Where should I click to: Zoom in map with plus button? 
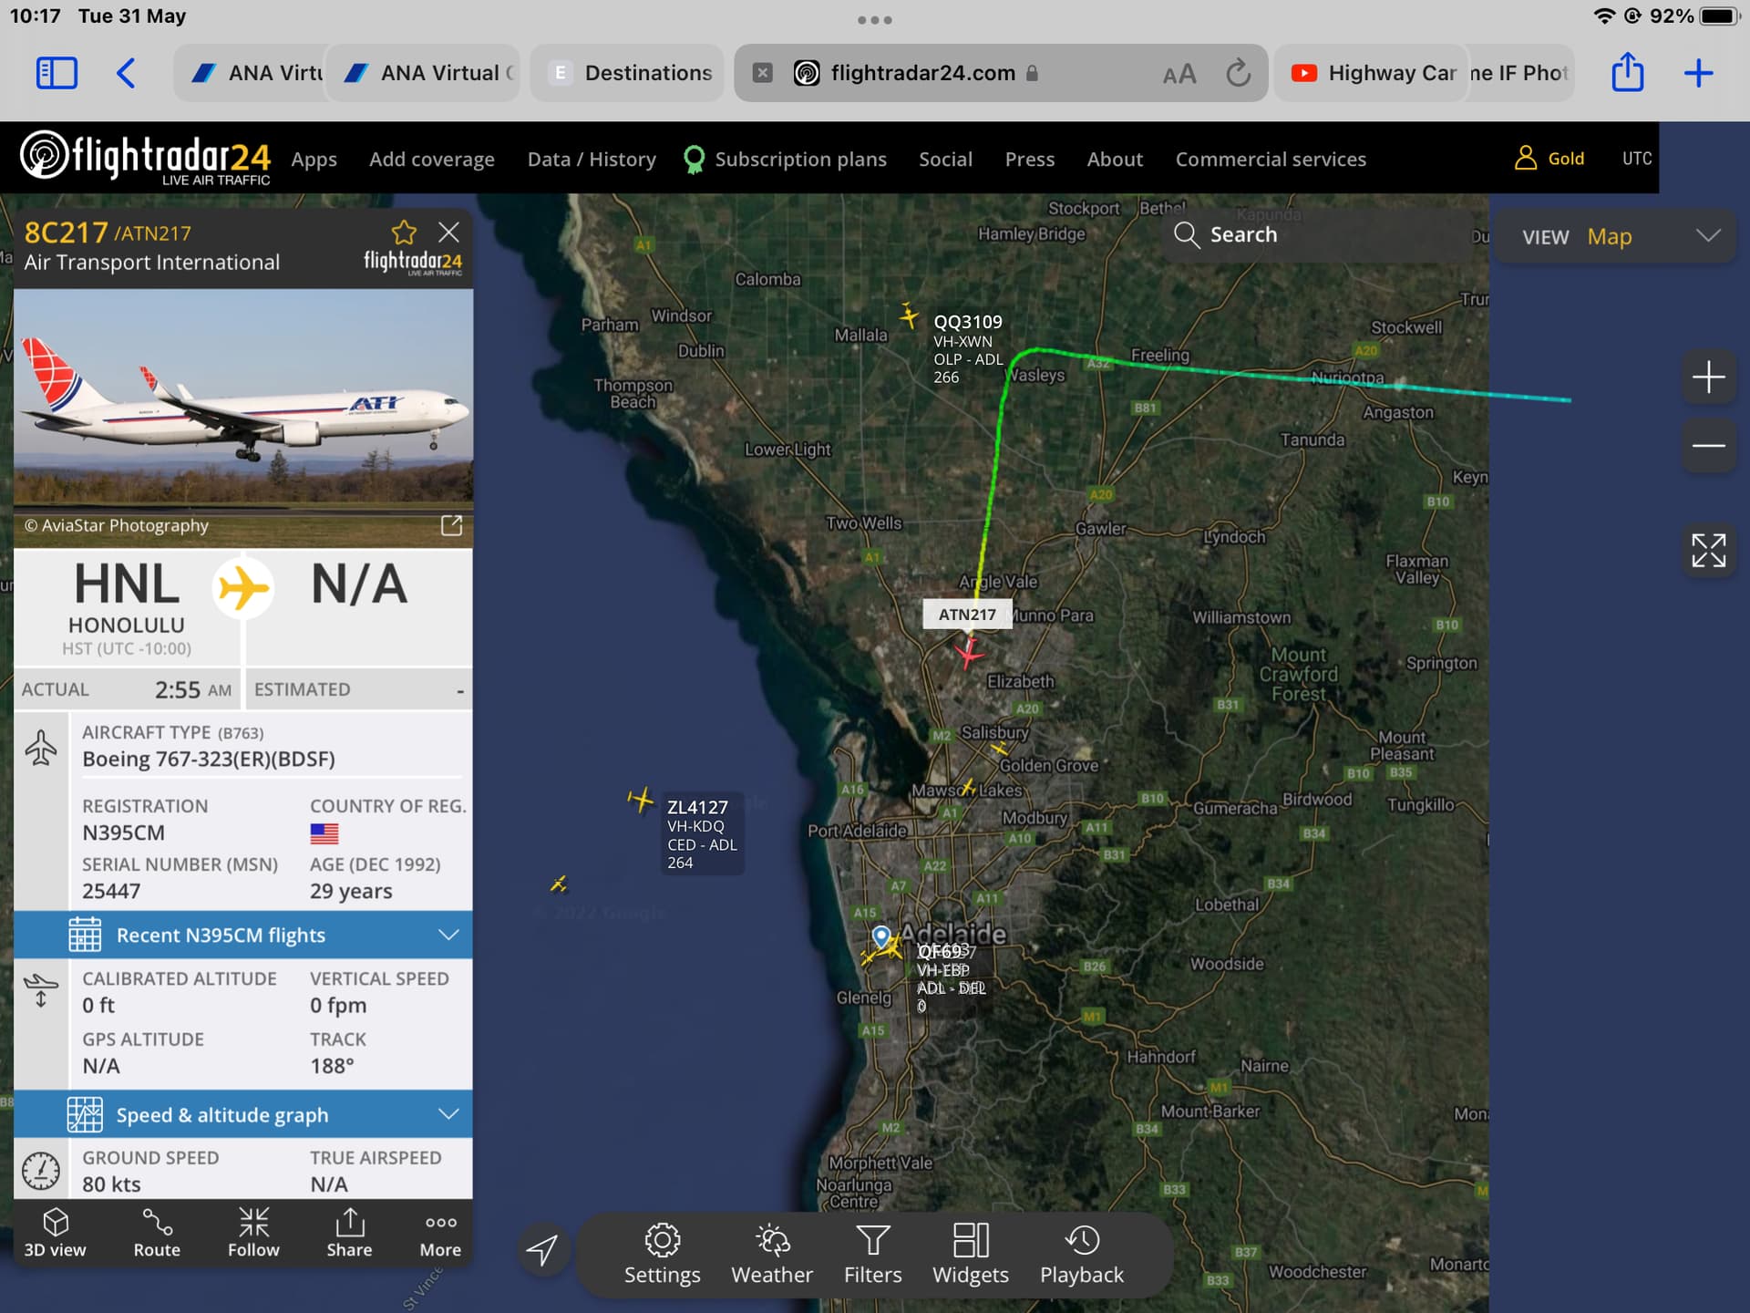[x=1708, y=377]
